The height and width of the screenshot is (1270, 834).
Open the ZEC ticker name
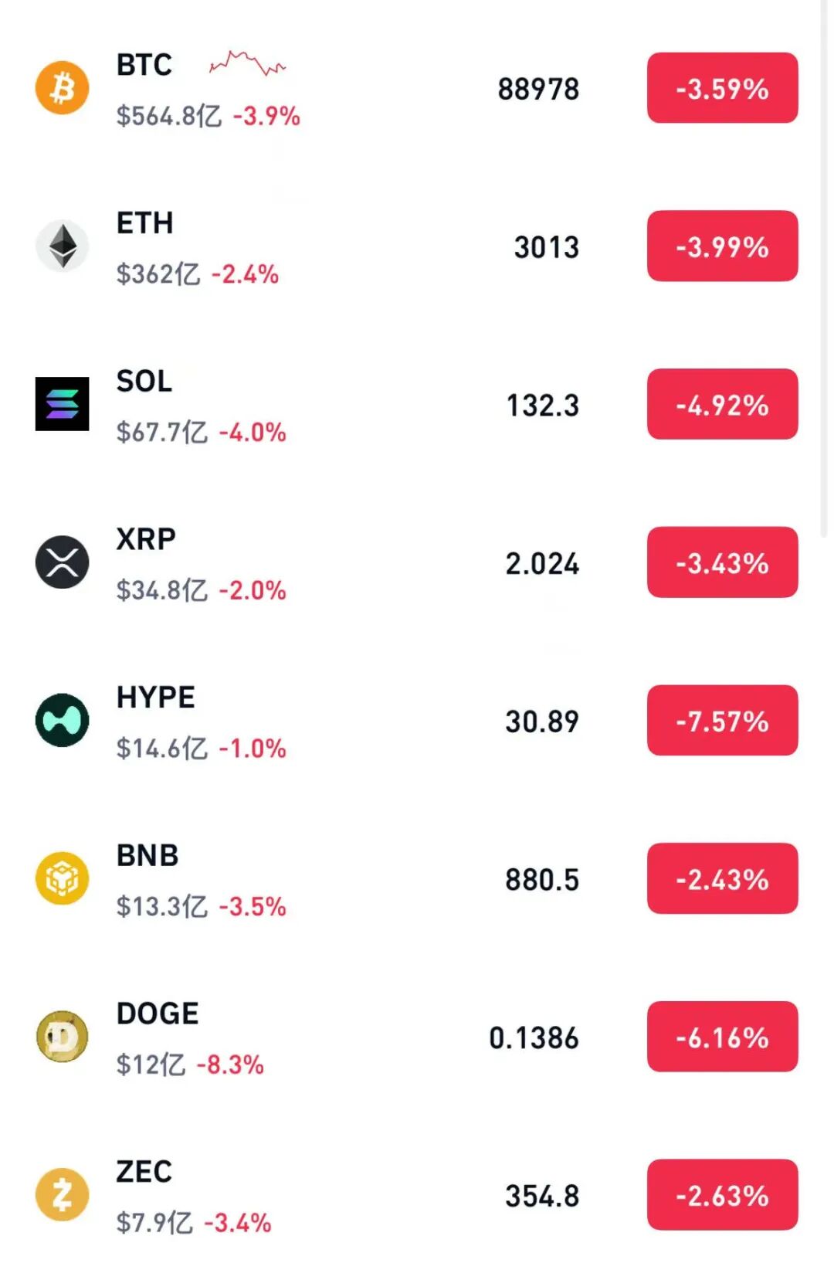[144, 1172]
